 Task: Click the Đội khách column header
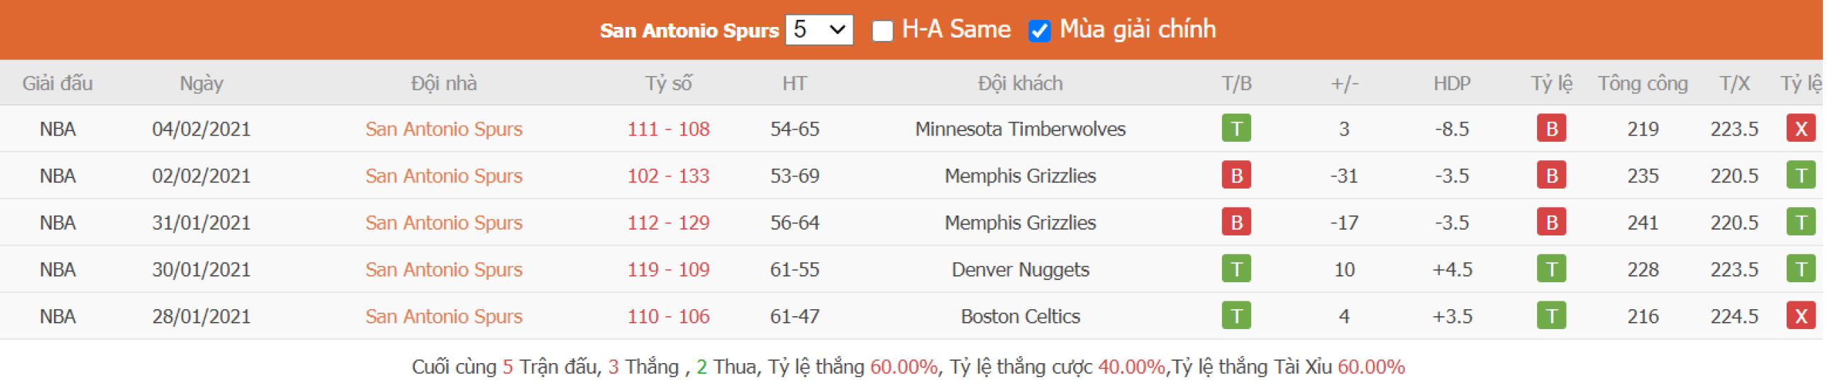click(1020, 84)
